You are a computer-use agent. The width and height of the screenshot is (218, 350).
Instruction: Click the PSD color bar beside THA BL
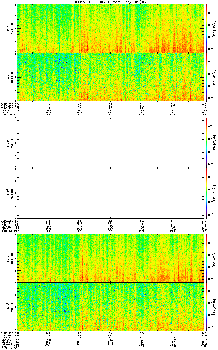pos(206,28)
